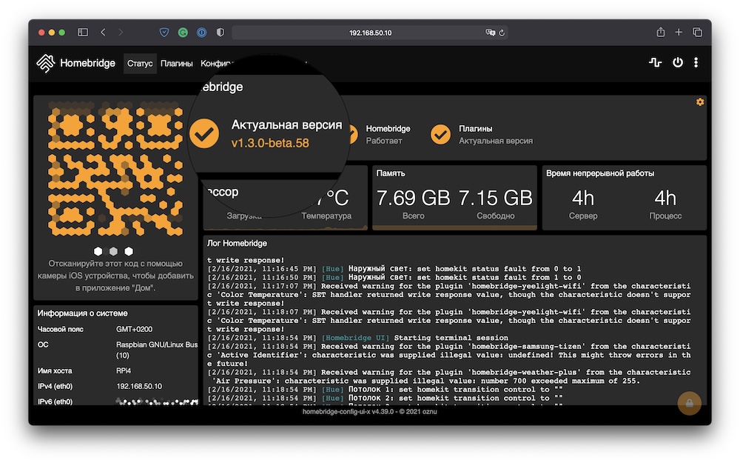
Task: Click the homebridge-config-ui-x v4.39.0 footer text
Action: [x=369, y=411]
